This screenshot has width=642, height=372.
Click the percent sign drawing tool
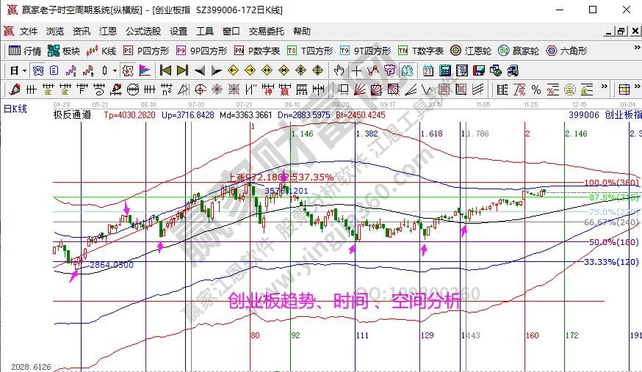pyautogui.click(x=536, y=90)
